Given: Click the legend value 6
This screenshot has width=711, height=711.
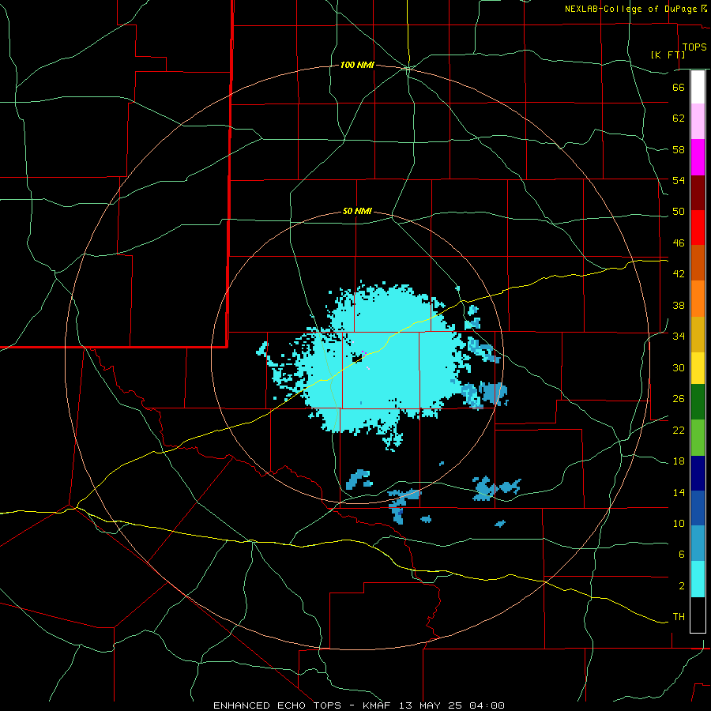Looking at the screenshot, I should [681, 555].
